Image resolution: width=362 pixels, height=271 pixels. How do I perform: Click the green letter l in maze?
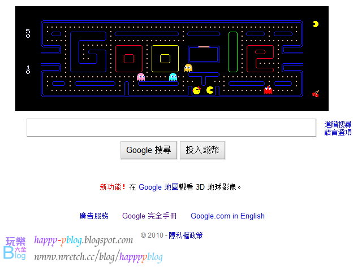[x=233, y=52]
